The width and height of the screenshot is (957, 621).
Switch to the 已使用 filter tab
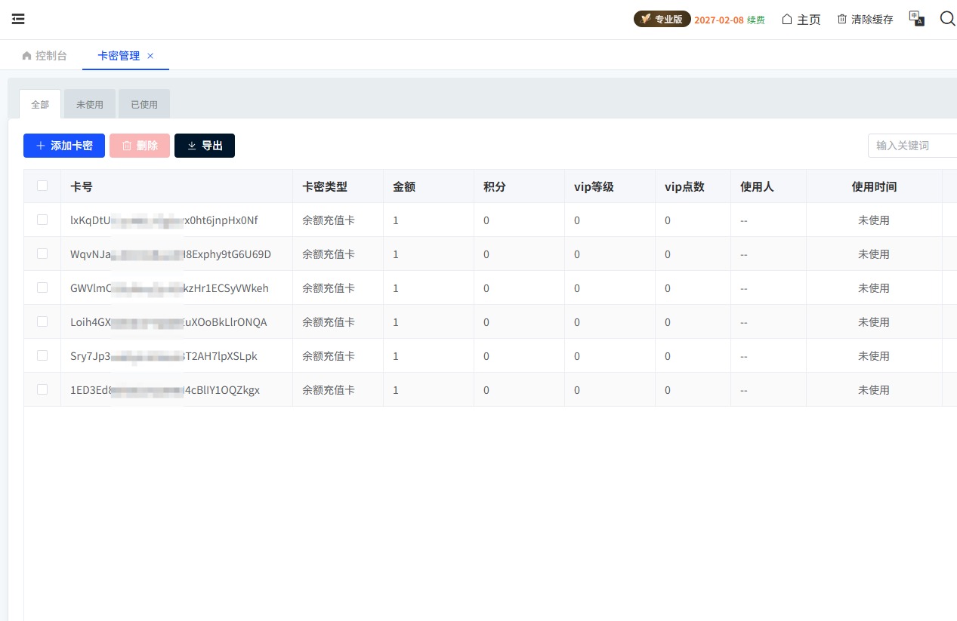point(144,105)
